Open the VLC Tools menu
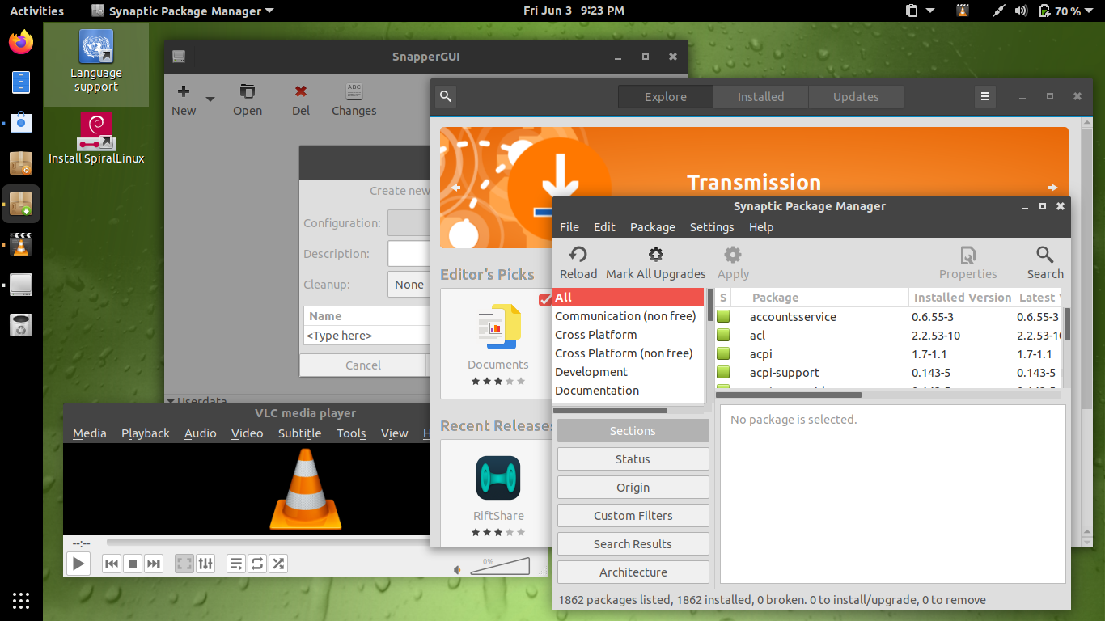 351,433
